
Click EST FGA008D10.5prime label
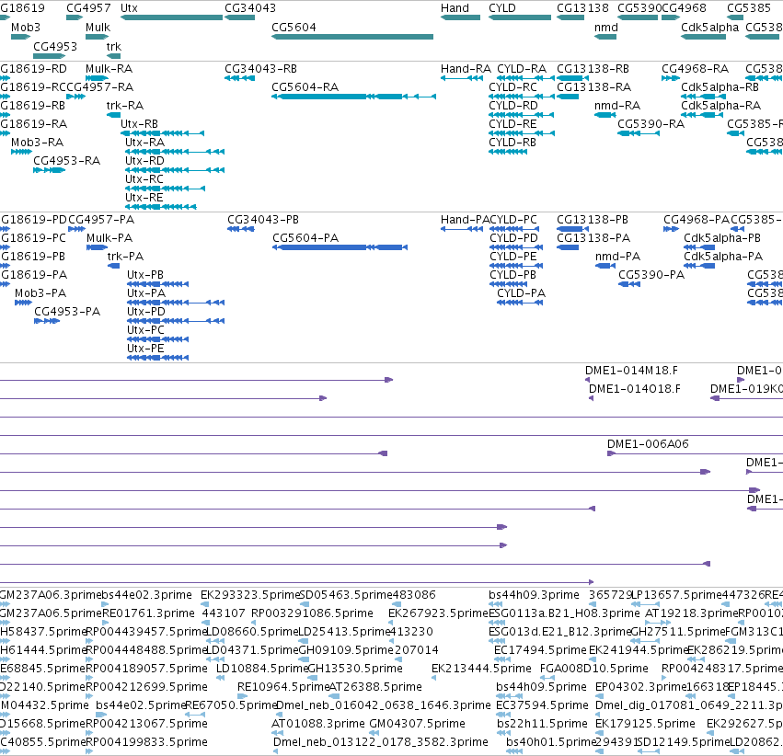click(594, 669)
